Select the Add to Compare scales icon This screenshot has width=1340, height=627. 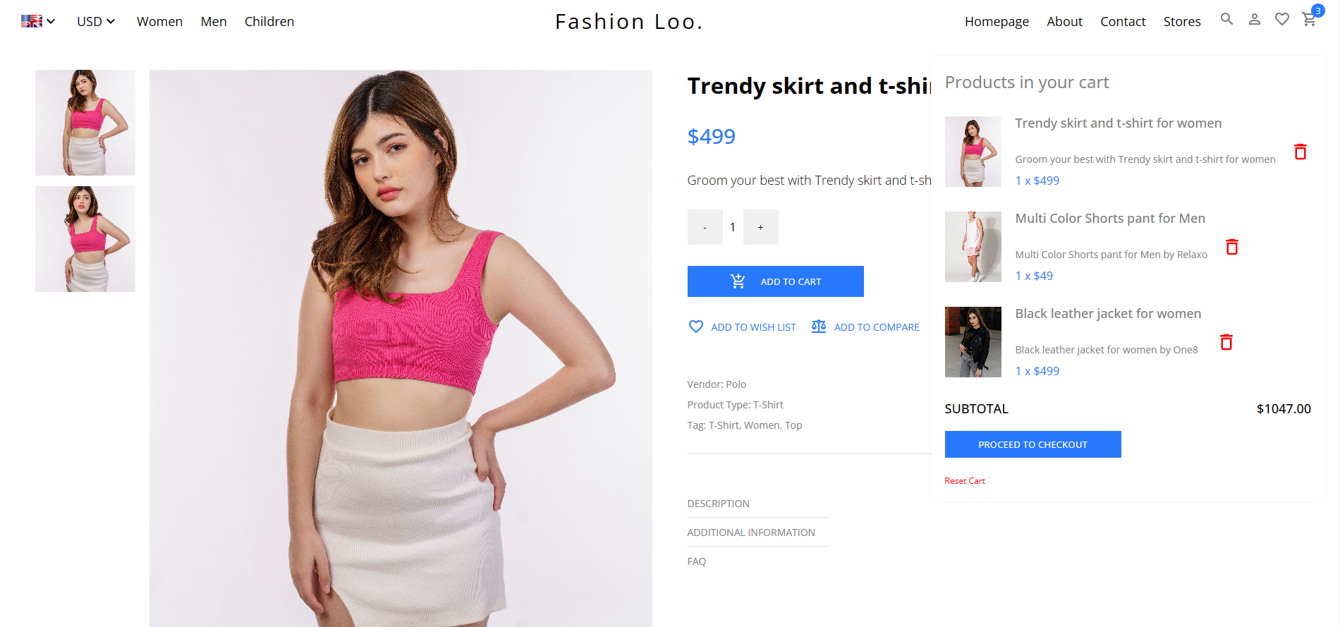tap(819, 327)
